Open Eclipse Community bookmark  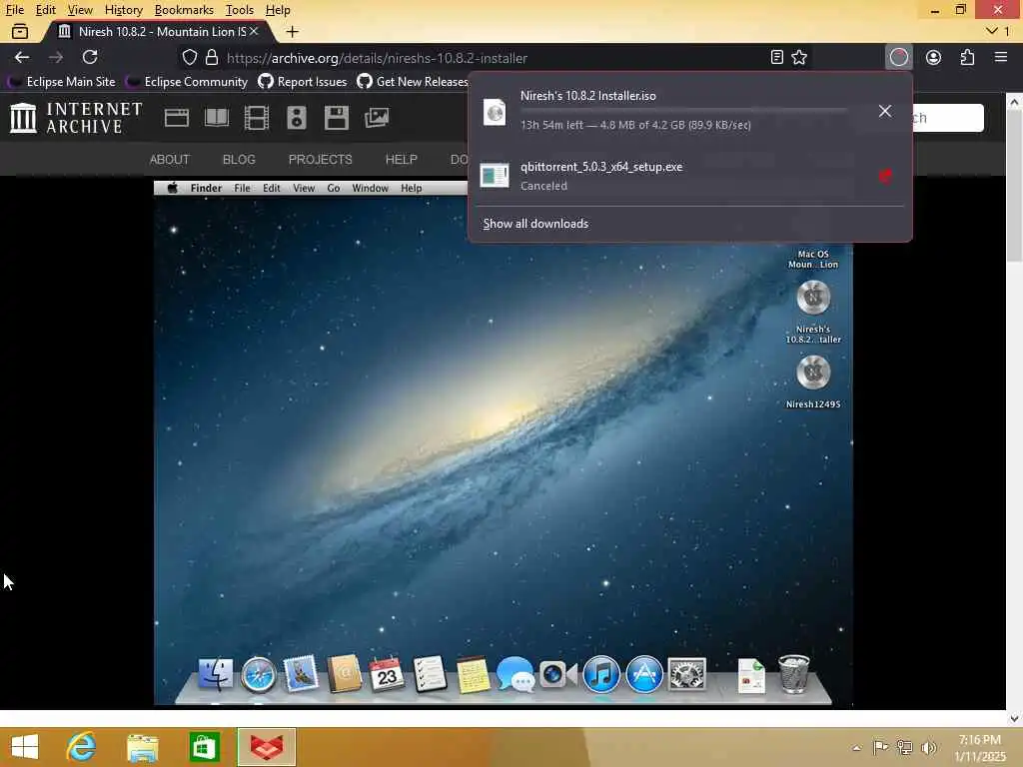point(187,82)
